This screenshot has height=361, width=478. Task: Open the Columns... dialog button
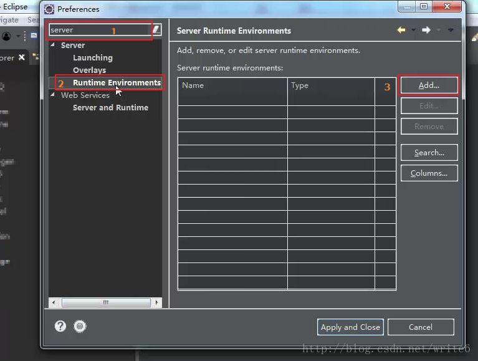click(x=429, y=173)
